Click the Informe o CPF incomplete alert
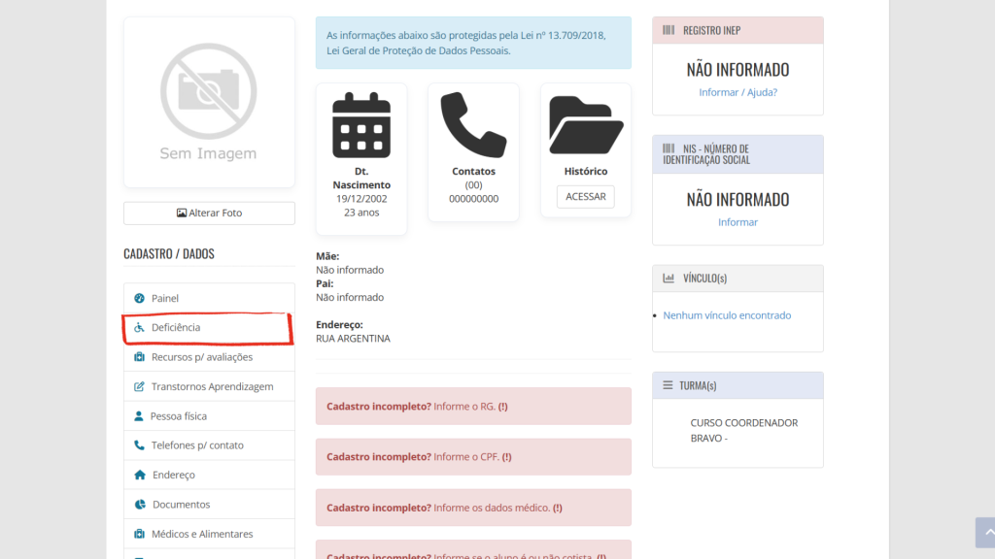 (x=473, y=457)
